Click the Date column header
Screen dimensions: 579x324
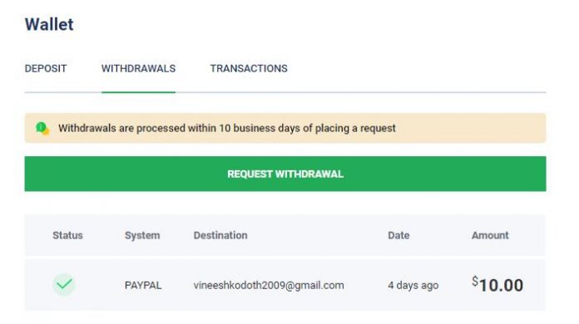tap(398, 235)
